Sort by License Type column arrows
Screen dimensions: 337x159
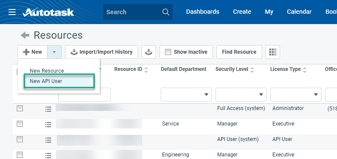305,70
